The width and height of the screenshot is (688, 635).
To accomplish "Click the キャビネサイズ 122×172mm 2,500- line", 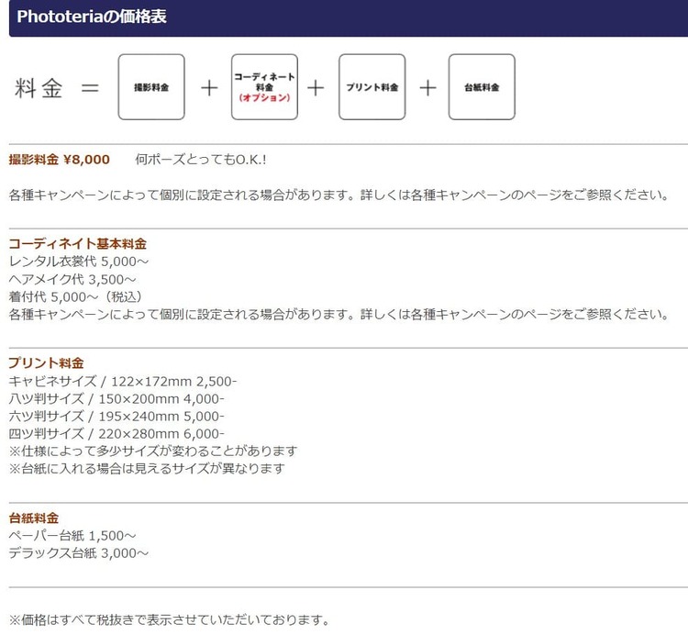I will (122, 382).
